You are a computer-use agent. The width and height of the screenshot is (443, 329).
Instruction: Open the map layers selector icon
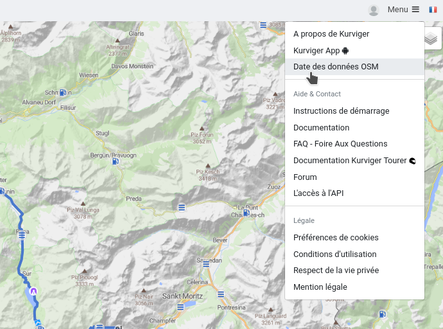click(x=431, y=39)
